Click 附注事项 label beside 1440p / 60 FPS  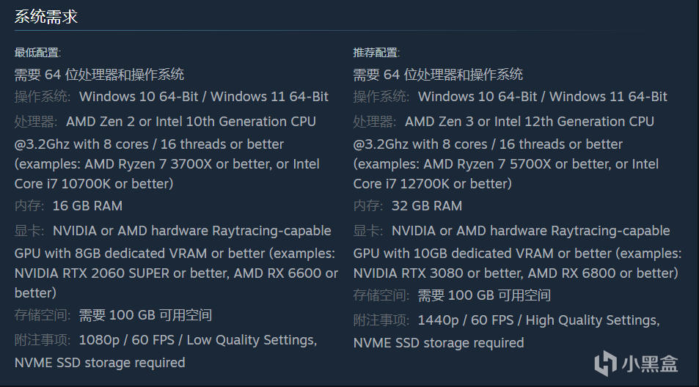(381, 320)
